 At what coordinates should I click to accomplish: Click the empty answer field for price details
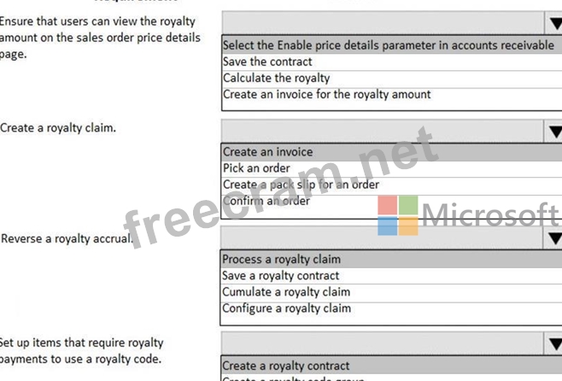(382, 23)
